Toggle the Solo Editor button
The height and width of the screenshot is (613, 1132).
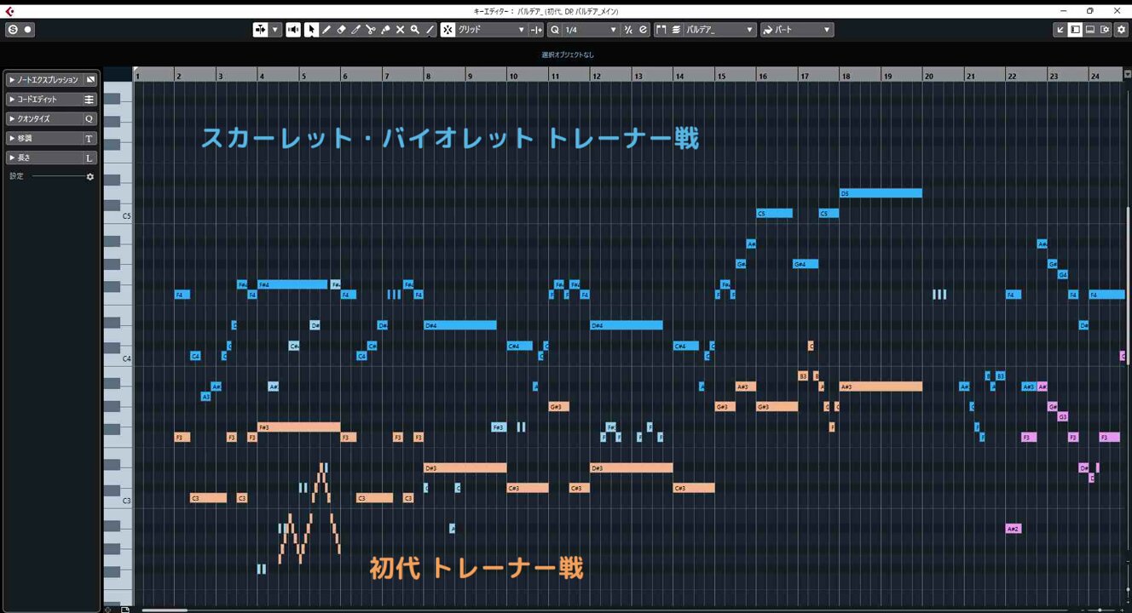pyautogui.click(x=12, y=30)
